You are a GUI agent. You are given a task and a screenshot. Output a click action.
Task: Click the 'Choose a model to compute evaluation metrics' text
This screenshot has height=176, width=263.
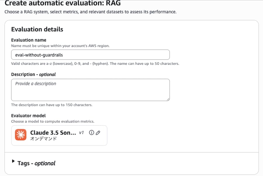[53, 121]
